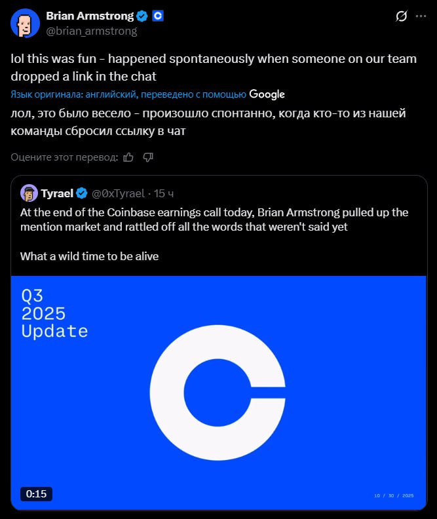Image resolution: width=437 pixels, height=519 pixels.
Task: Open the Brian Armstrong display name link
Action: click(x=89, y=16)
